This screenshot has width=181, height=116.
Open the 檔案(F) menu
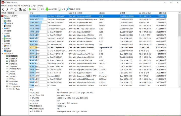(x=4, y=6)
